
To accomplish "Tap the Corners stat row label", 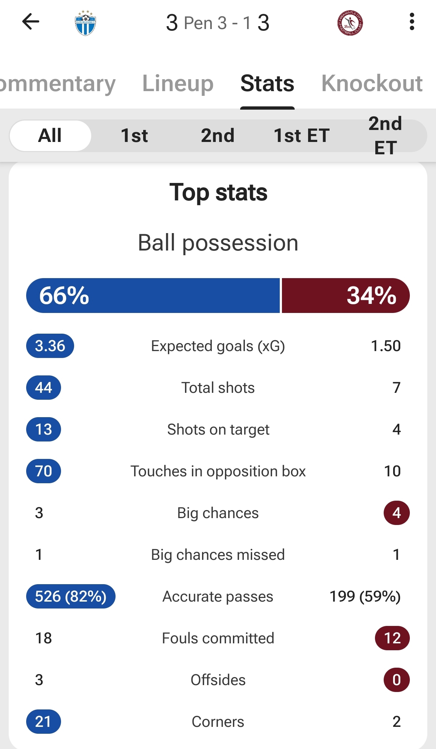I will [218, 722].
